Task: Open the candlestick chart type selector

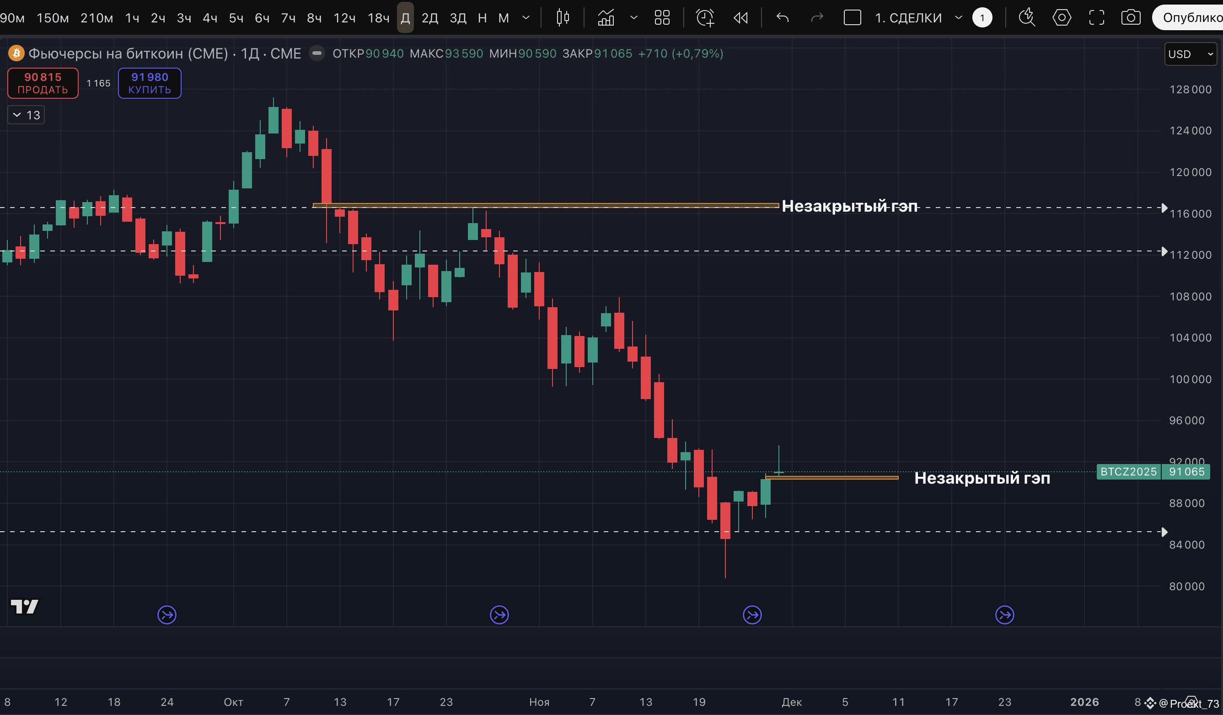Action: pyautogui.click(x=563, y=18)
